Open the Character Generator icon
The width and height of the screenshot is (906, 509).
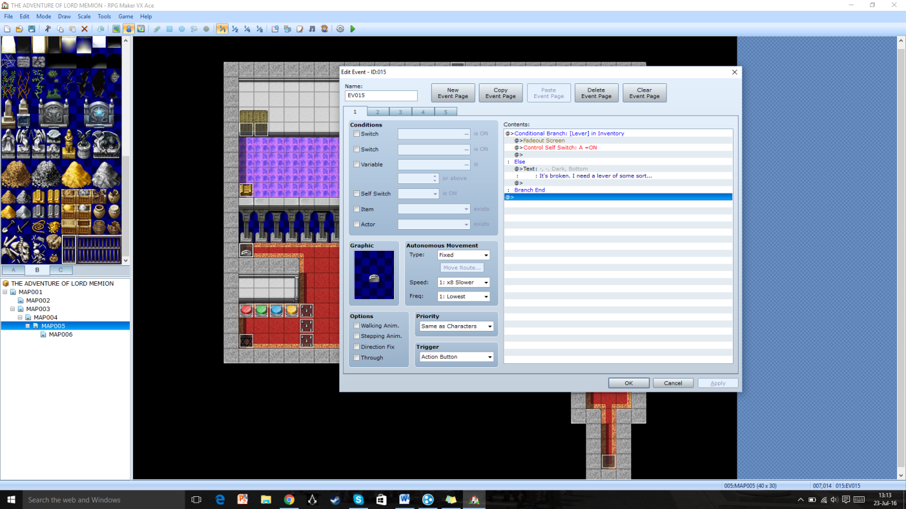(x=325, y=29)
